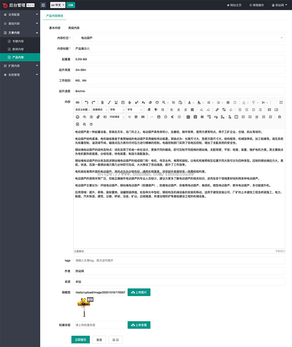Toggle the sidebar with the hamburger button
This screenshot has height=347, width=292.
(x=43, y=5)
